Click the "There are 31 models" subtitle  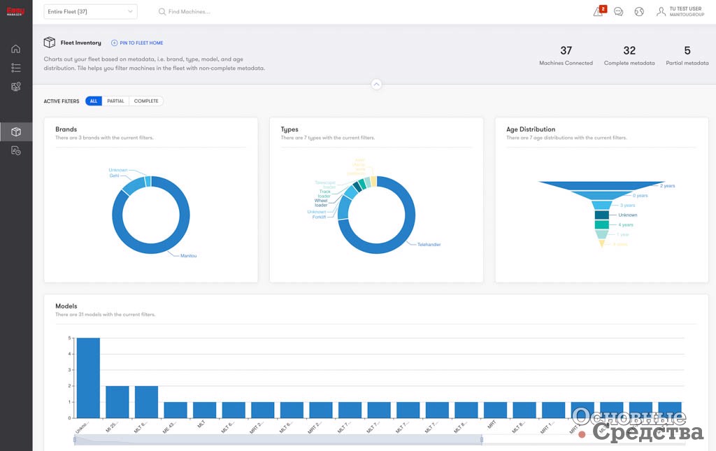pos(106,315)
